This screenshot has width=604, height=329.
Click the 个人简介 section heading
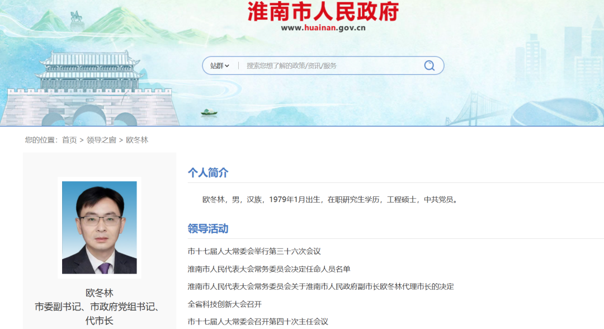pyautogui.click(x=208, y=172)
